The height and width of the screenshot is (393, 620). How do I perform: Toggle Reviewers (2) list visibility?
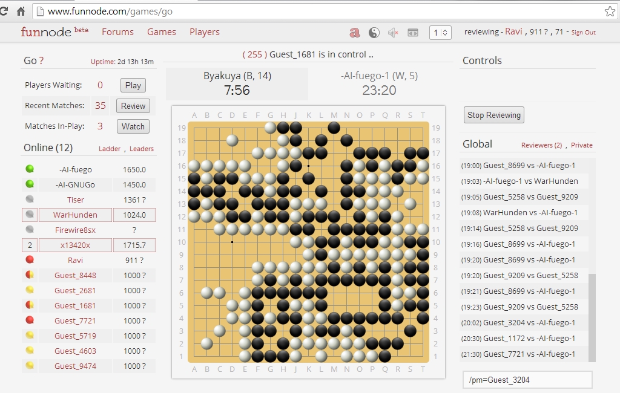[x=542, y=145]
